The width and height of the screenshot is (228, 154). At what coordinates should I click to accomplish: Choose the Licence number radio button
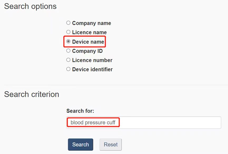coord(69,60)
